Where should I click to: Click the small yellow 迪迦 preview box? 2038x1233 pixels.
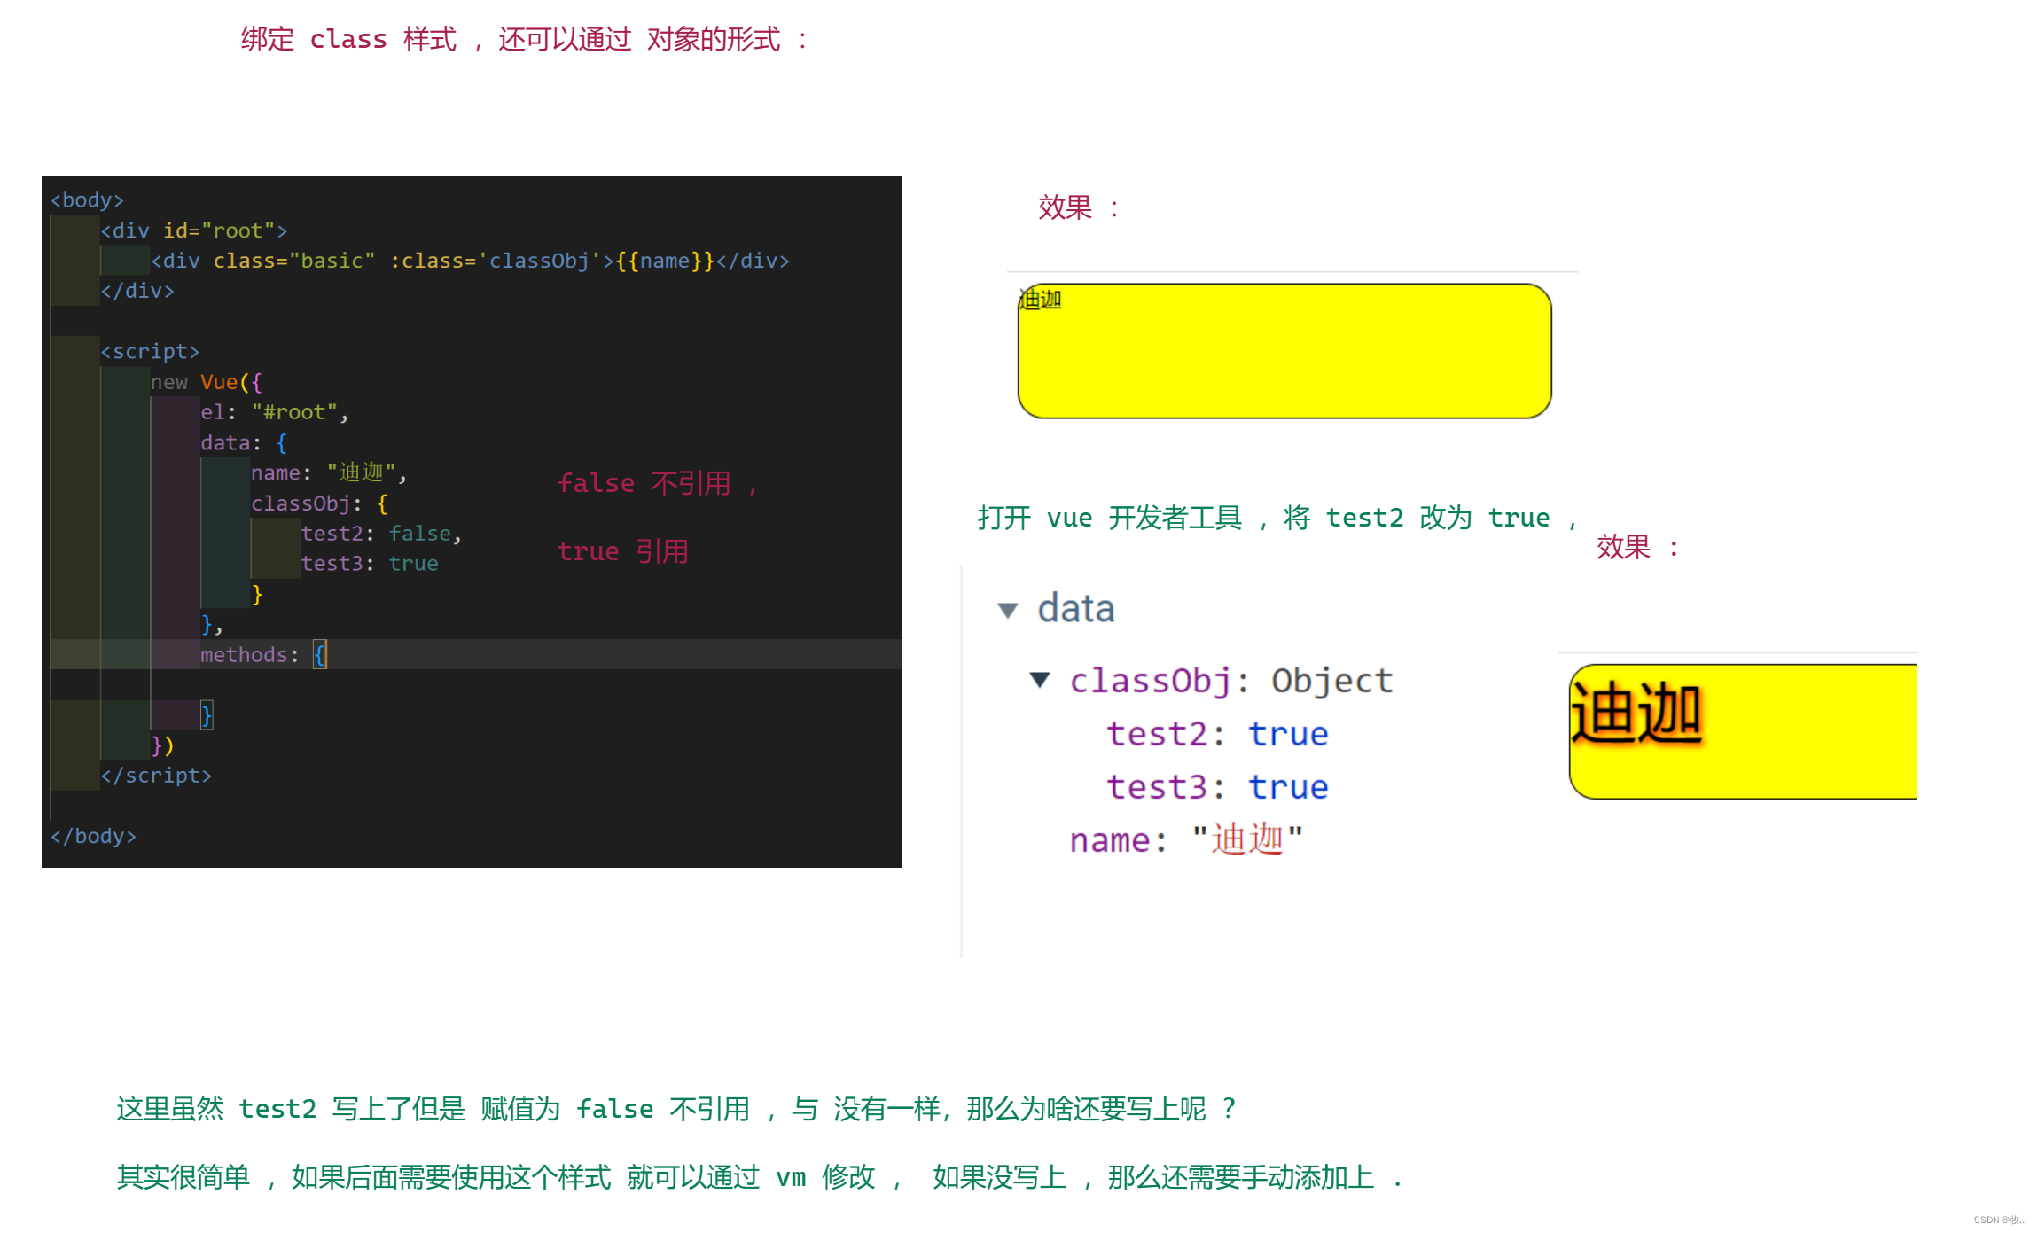click(1284, 351)
